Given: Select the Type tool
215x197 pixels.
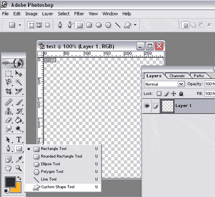Looking at the screenshot, I should [x=19, y=139].
